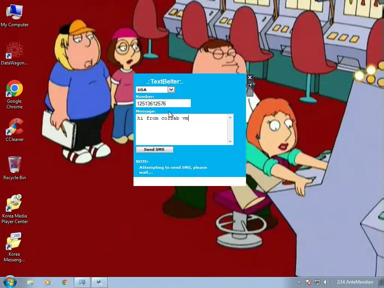This screenshot has width=384, height=288.
Task: Click the Number input field
Action: point(163,103)
